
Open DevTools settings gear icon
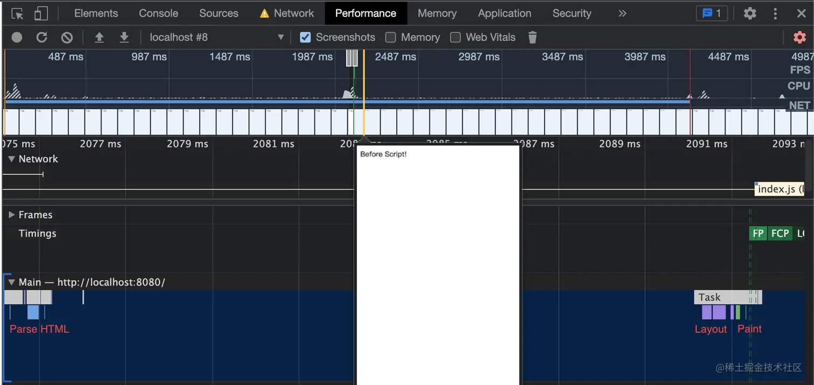[x=750, y=13]
